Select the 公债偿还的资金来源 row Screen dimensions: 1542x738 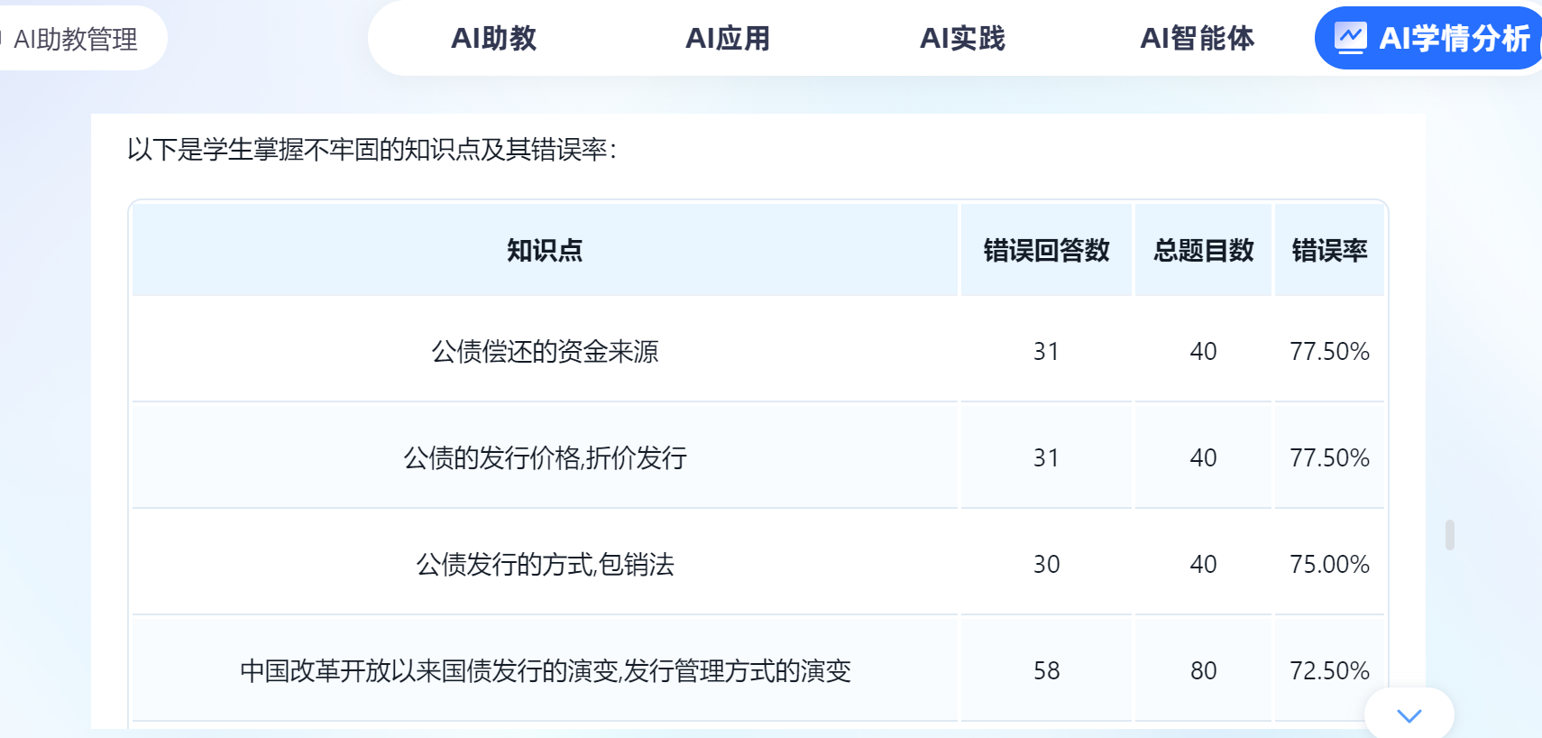(545, 351)
